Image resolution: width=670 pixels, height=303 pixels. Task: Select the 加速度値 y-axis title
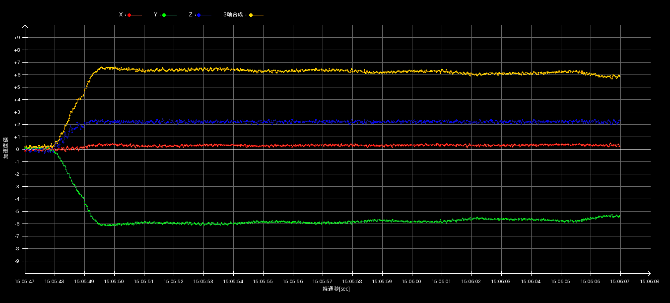[6, 149]
